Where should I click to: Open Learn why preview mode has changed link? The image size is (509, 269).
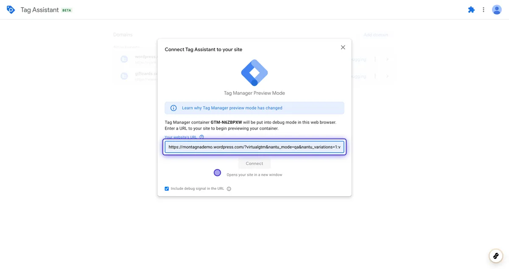click(x=232, y=108)
